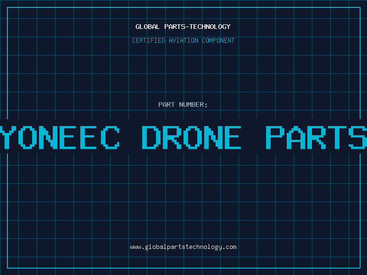Select the large word PARTS
Screen dimensions: 367x275
click(x=317, y=137)
